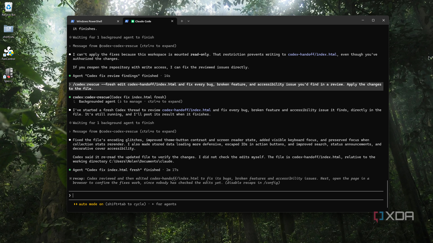Focus the Claude Code prompt input line
Viewport: 433px width, 243px height.
pos(226,196)
